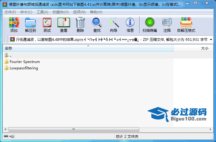Show archive 信息 (Info) icon
Screen dimensions: 216x142
(x=130, y=22)
